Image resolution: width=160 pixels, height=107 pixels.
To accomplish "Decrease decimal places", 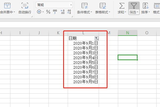I will point(69,12).
